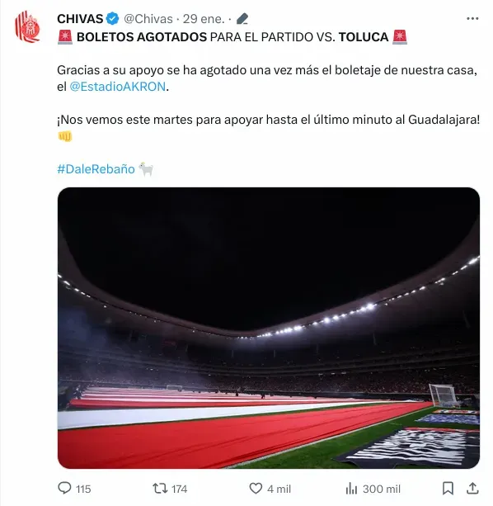Click the repost arrows icon
493x506 pixels.
(160, 488)
